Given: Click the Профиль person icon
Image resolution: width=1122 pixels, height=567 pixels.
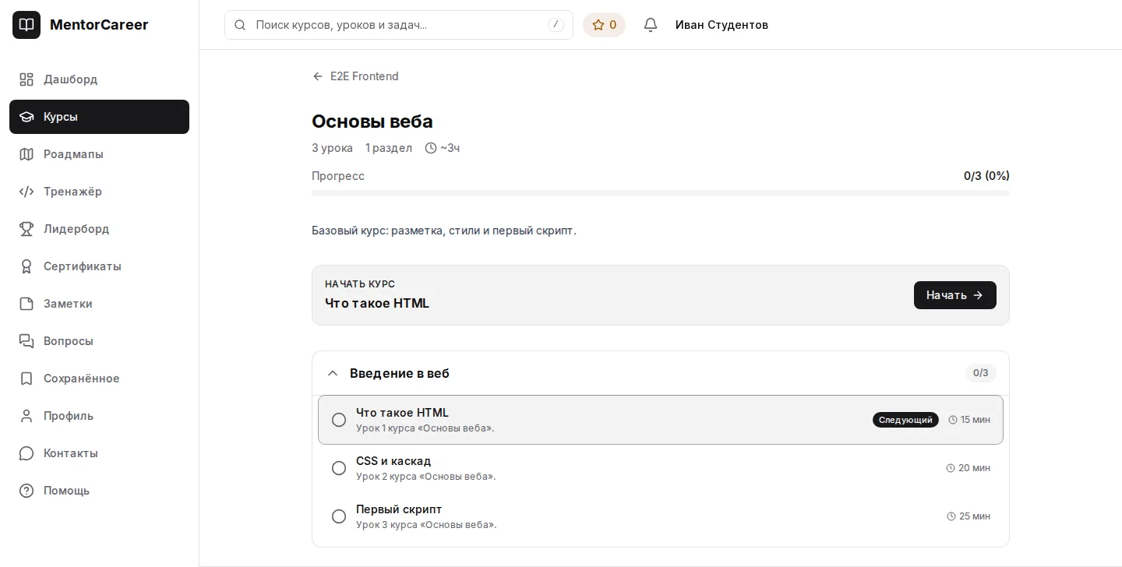Looking at the screenshot, I should point(26,416).
